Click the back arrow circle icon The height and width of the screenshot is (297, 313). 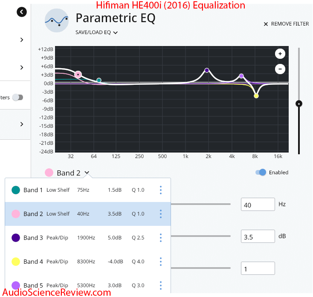point(22,12)
